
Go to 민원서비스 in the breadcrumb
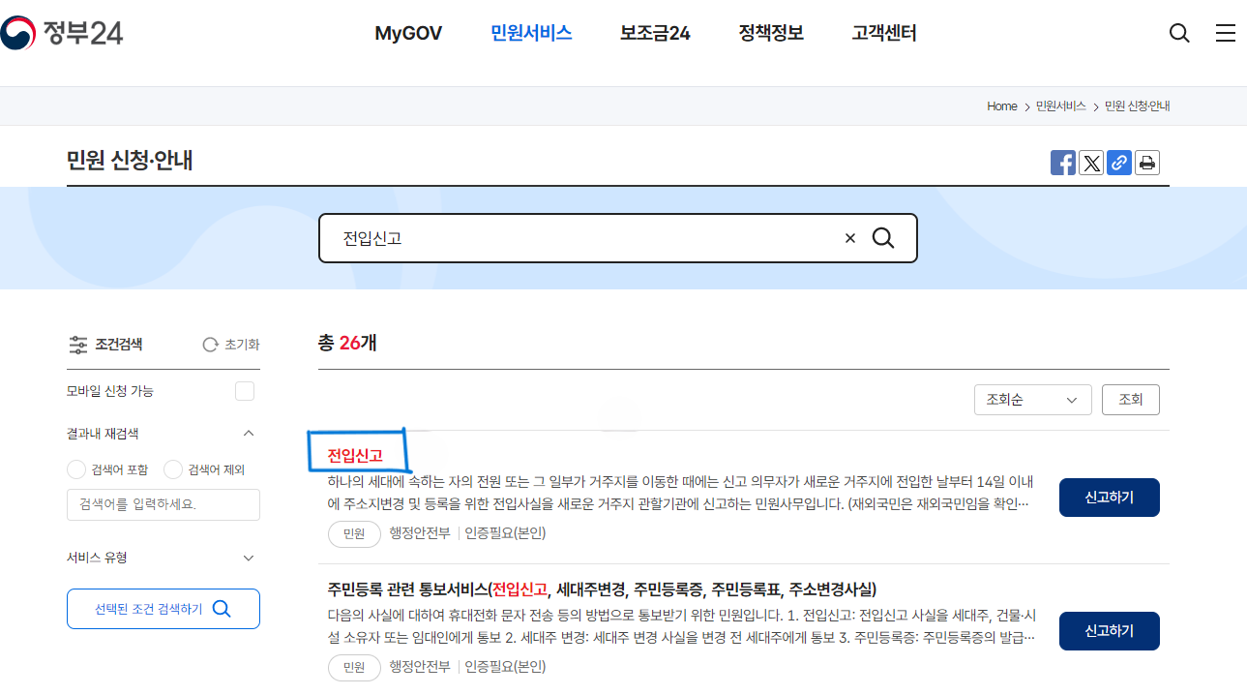[1060, 106]
